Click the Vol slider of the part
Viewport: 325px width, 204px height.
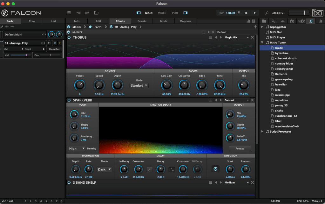pyautogui.click(x=21, y=55)
